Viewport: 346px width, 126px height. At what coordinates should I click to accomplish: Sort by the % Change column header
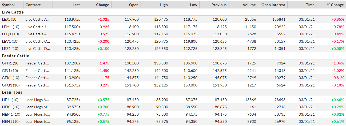[335, 5]
